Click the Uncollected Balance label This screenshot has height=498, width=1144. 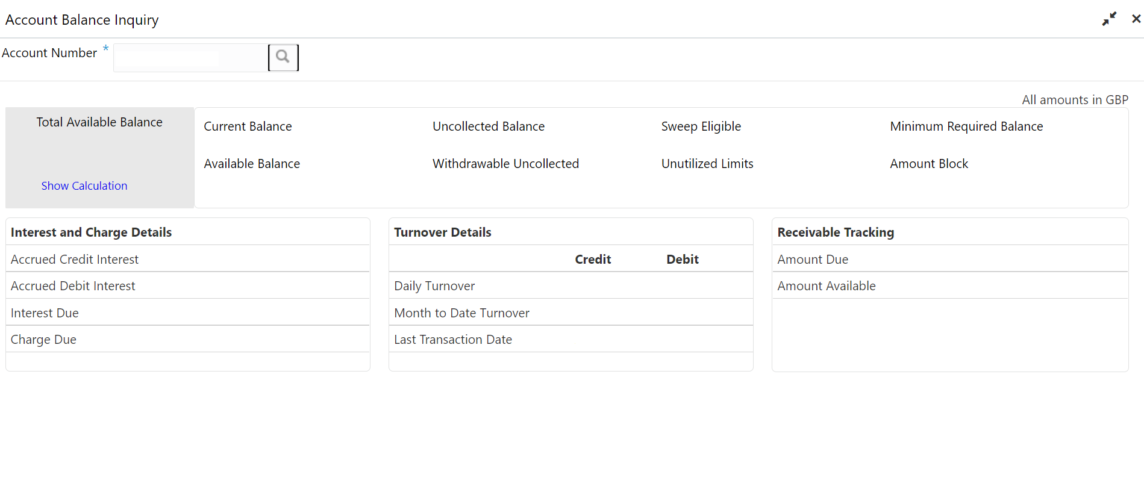point(489,126)
